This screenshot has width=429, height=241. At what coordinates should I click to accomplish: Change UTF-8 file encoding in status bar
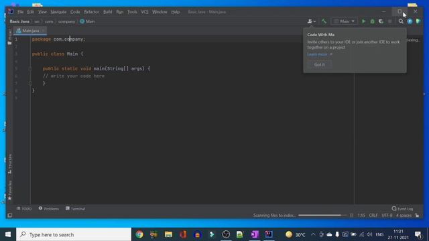coord(387,216)
